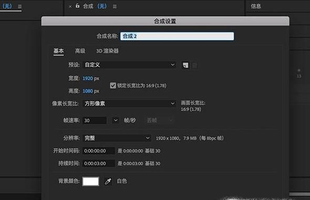The image size is (310, 200).
Task: Select the 合成 (无) panel tab
Action: [95, 6]
